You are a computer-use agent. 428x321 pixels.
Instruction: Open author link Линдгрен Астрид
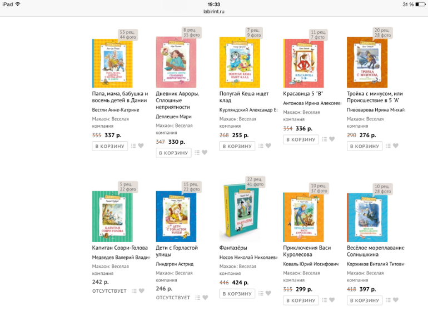(175, 264)
